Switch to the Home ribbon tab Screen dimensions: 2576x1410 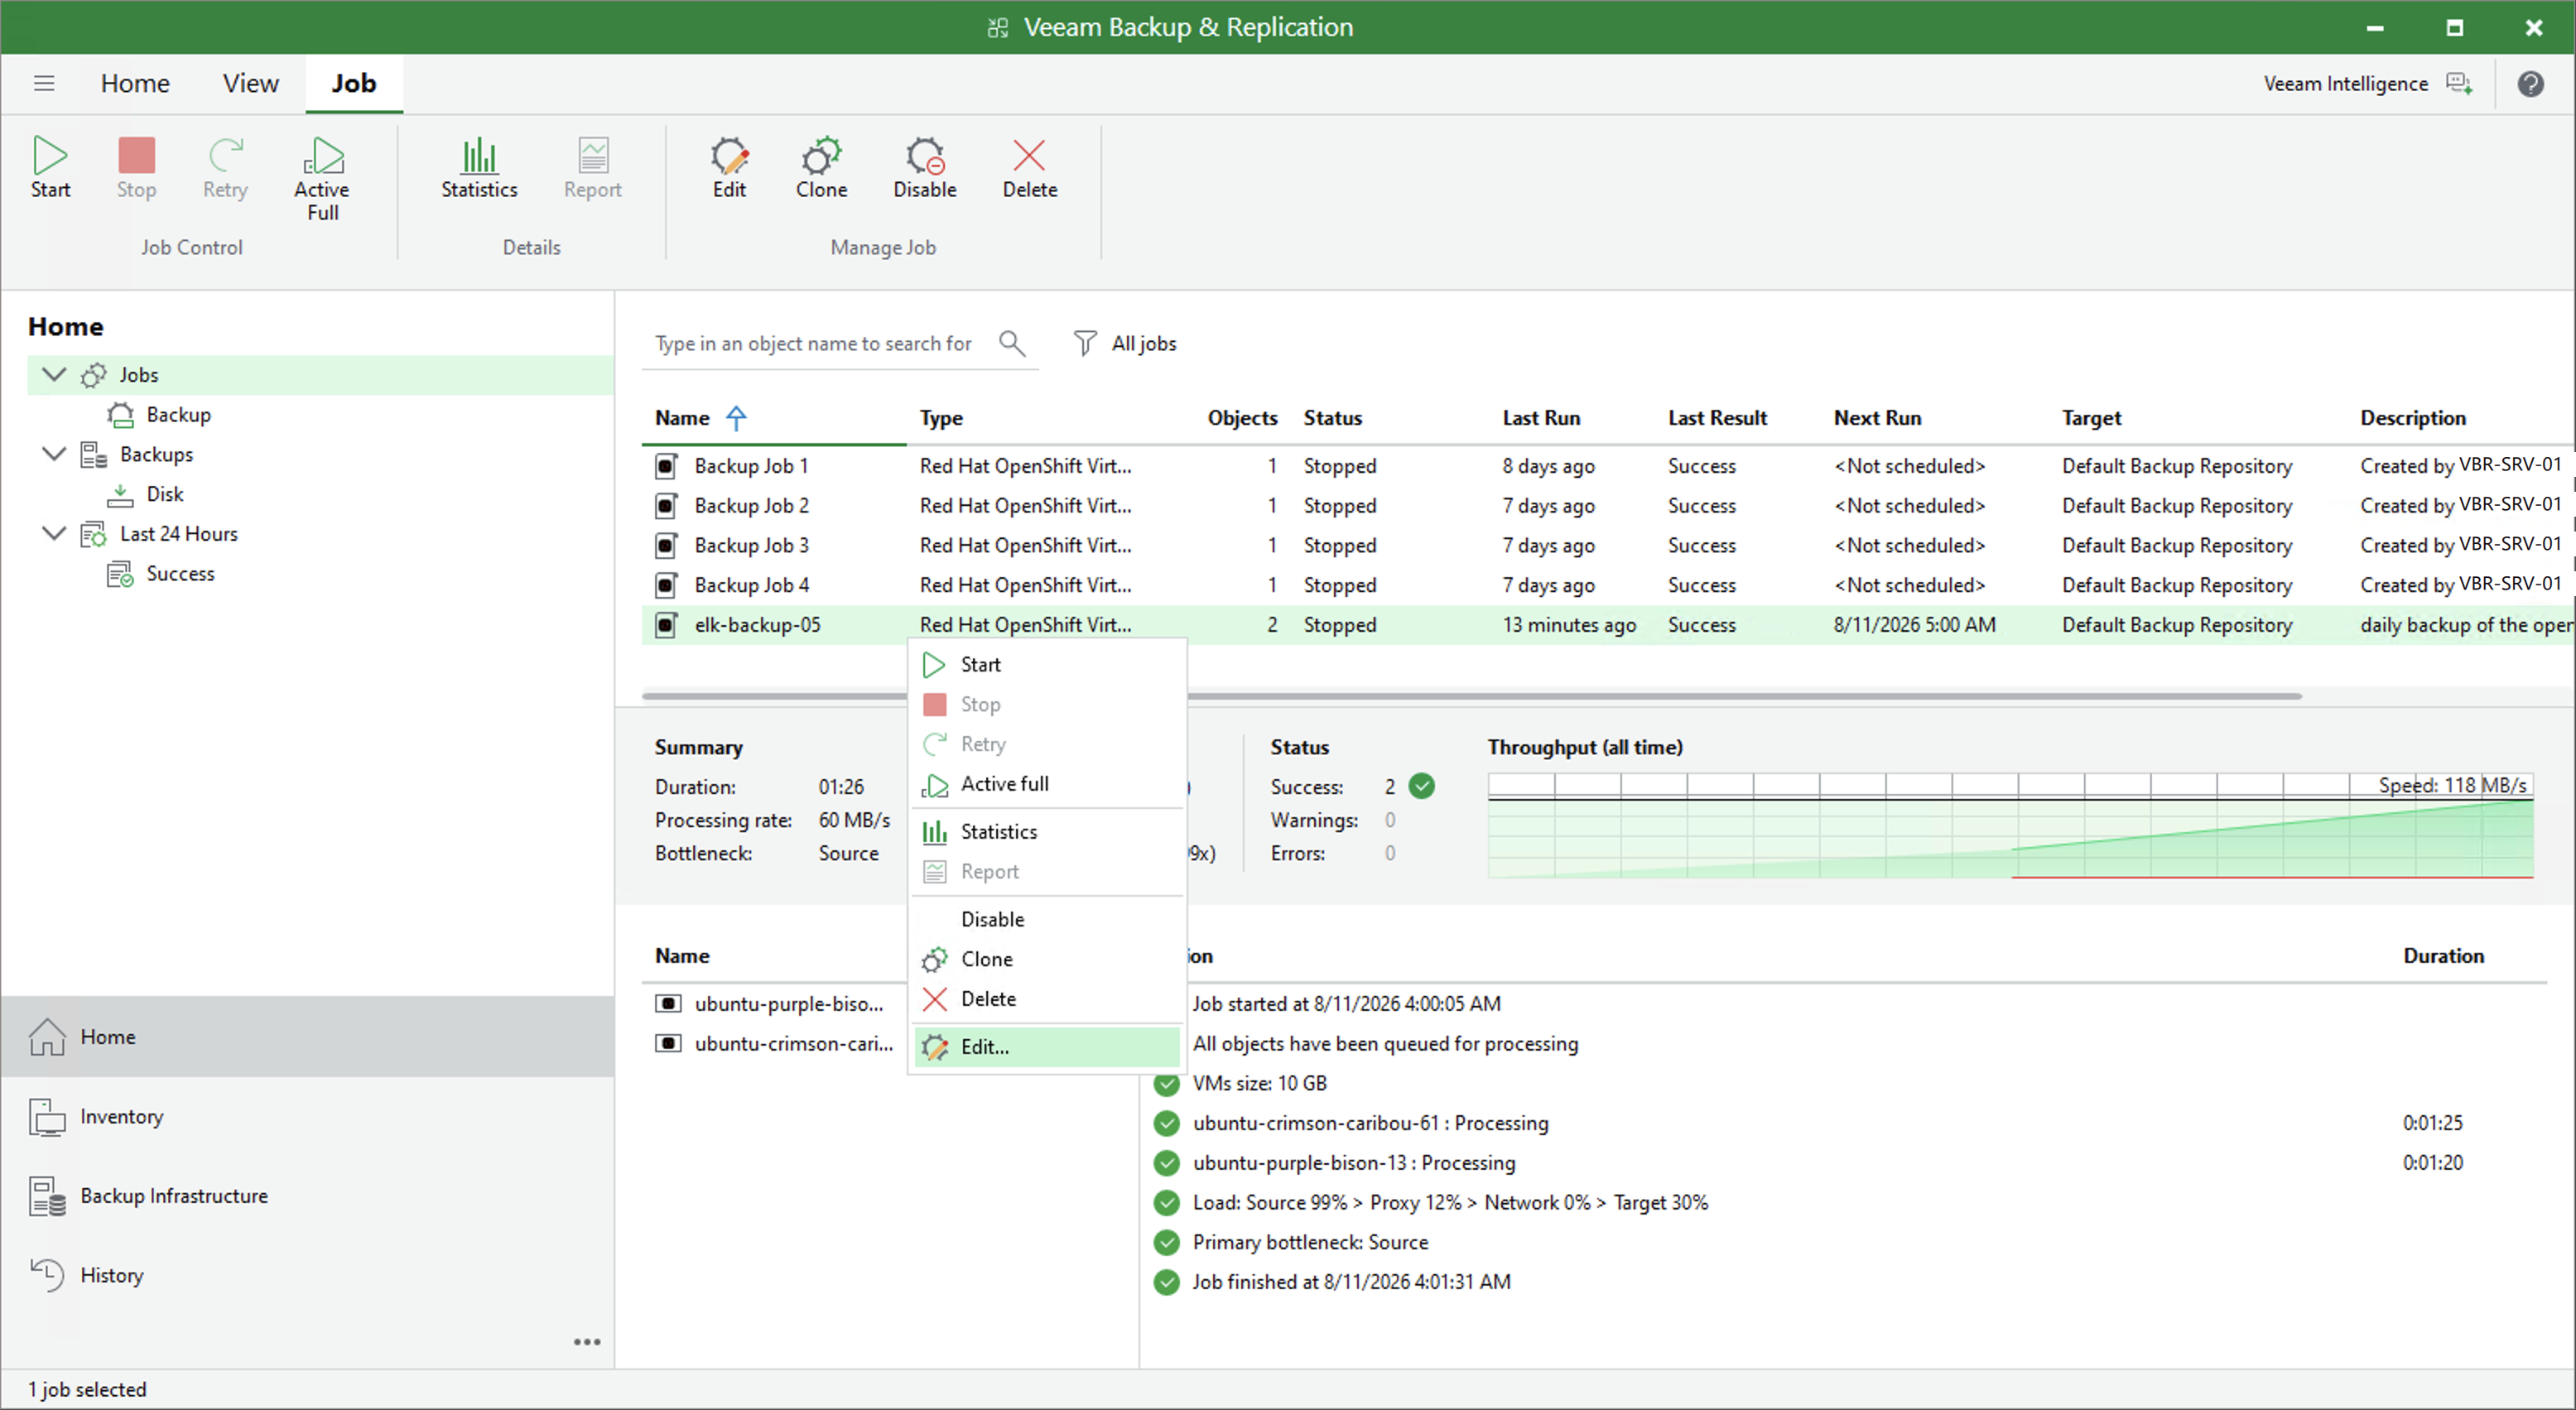135,83
